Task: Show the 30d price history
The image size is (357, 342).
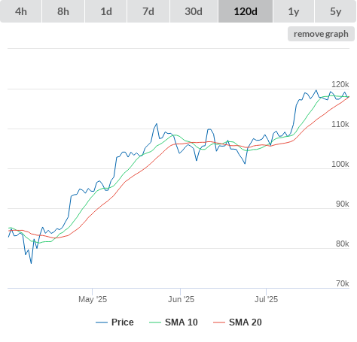Action: pyautogui.click(x=194, y=11)
